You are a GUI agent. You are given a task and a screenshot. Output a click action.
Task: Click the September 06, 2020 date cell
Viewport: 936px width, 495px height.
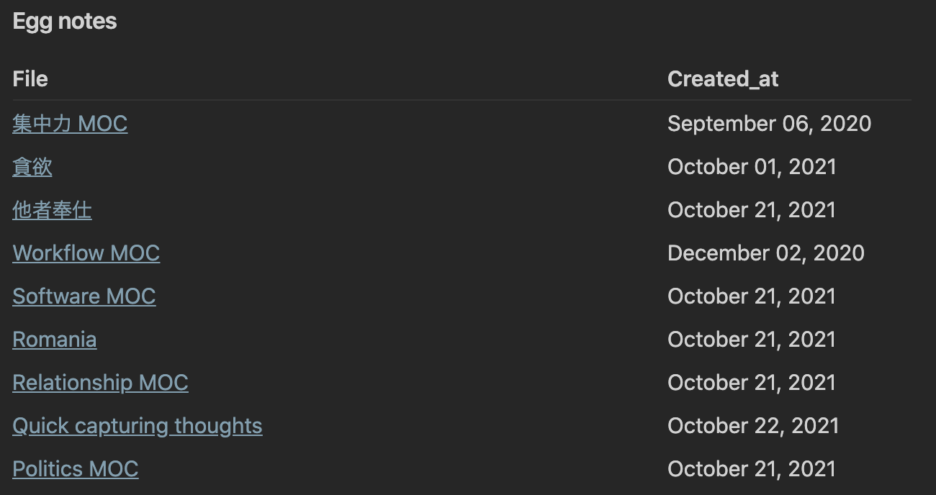pyautogui.click(x=769, y=124)
